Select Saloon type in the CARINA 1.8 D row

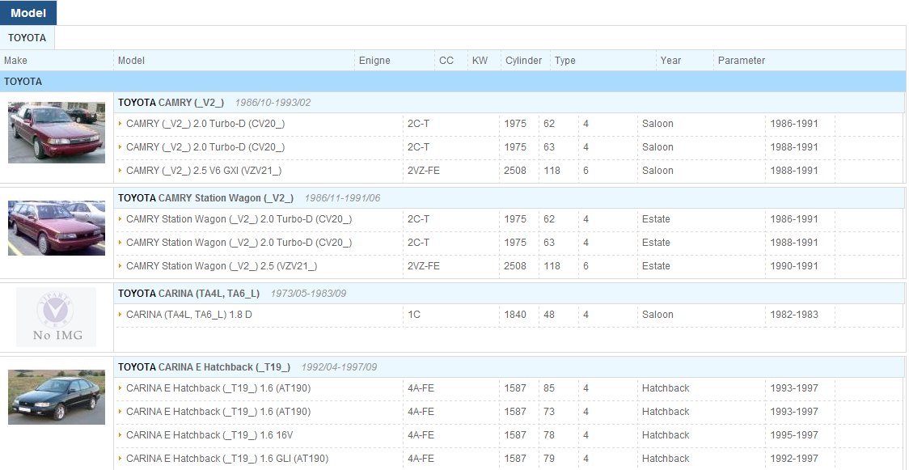coord(657,315)
